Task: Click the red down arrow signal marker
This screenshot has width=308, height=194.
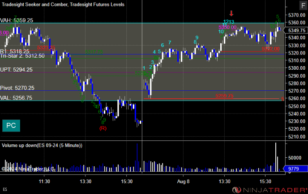Action: point(231,13)
